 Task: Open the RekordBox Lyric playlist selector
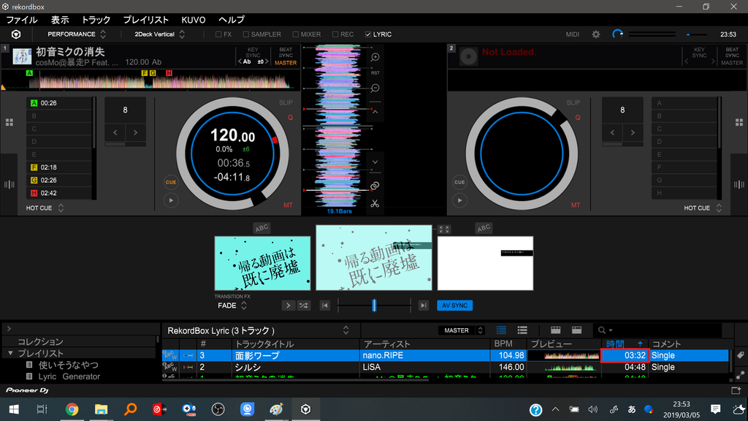click(x=259, y=330)
